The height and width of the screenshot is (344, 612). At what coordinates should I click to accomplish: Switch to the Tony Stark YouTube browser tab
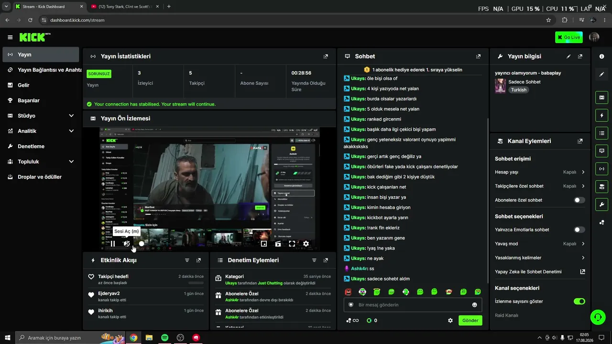(125, 7)
